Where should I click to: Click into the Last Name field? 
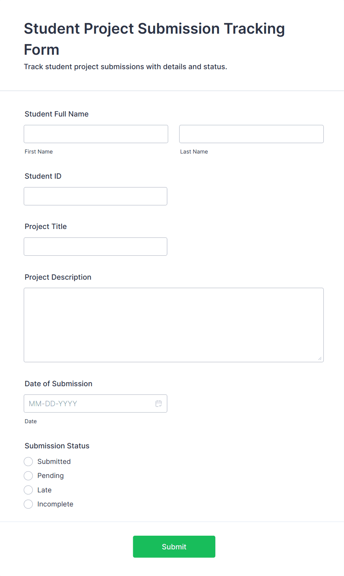251,134
